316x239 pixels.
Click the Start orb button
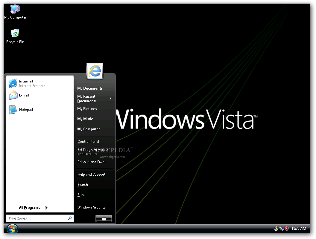click(12, 229)
